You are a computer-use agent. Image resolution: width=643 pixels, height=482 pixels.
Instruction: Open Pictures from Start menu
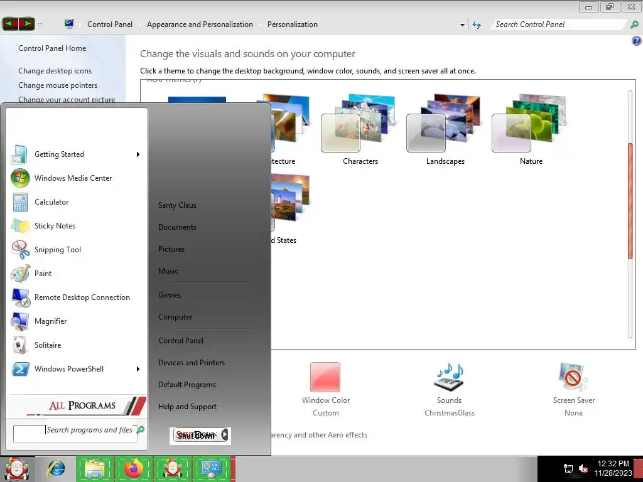click(x=171, y=249)
